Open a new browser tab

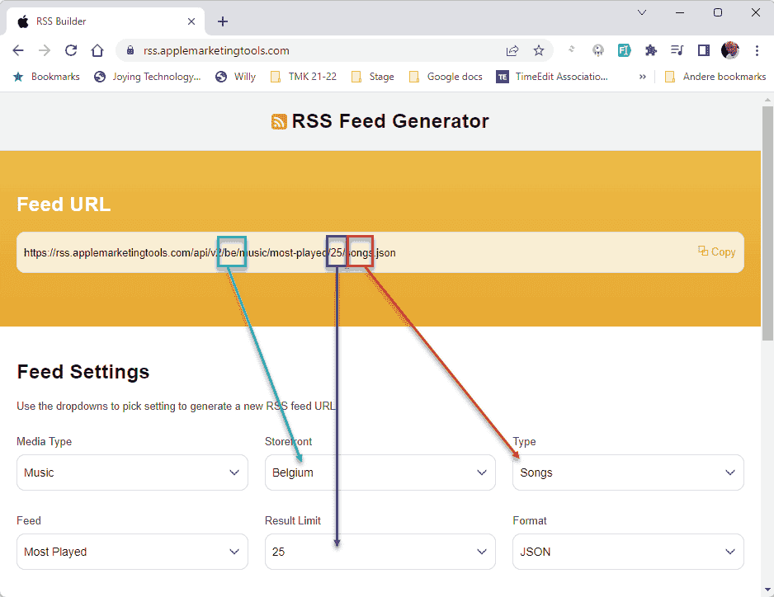tap(223, 21)
